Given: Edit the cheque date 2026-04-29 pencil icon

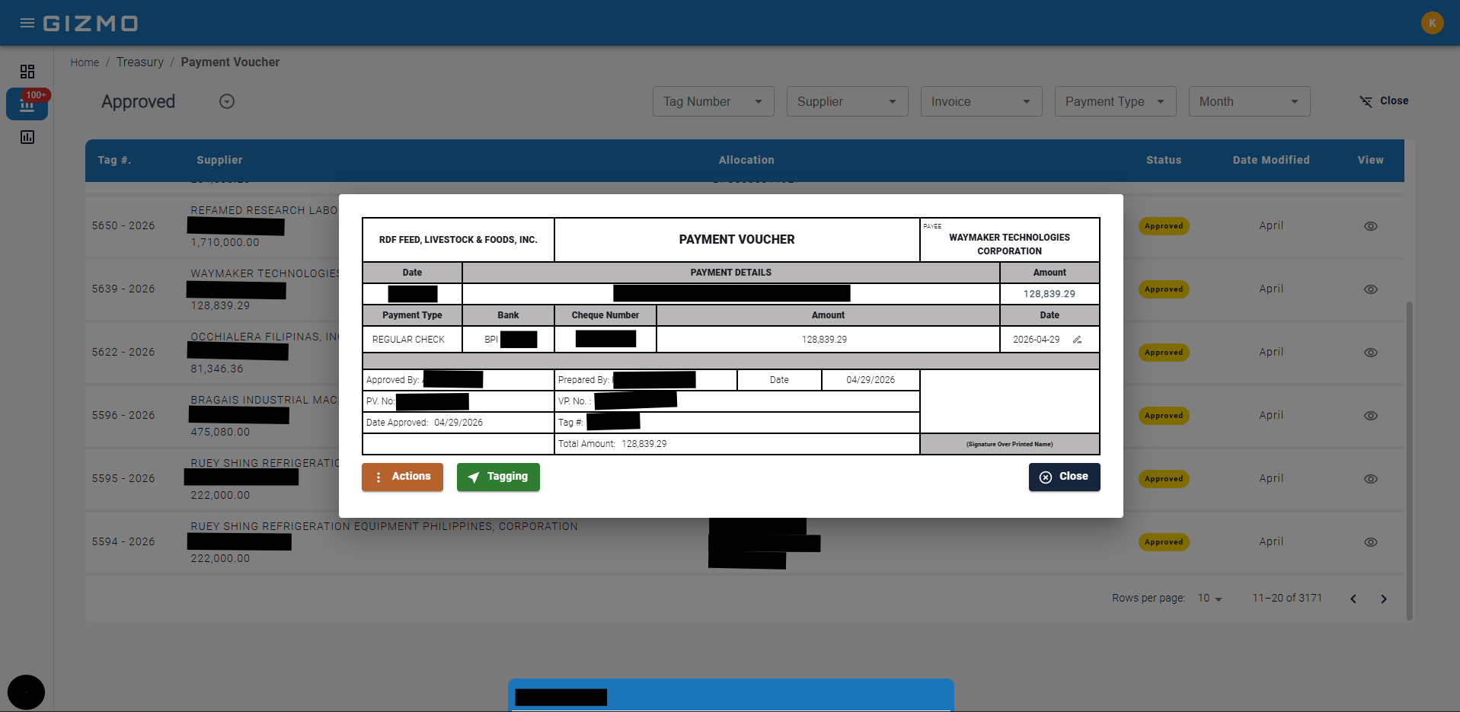Looking at the screenshot, I should 1077,340.
